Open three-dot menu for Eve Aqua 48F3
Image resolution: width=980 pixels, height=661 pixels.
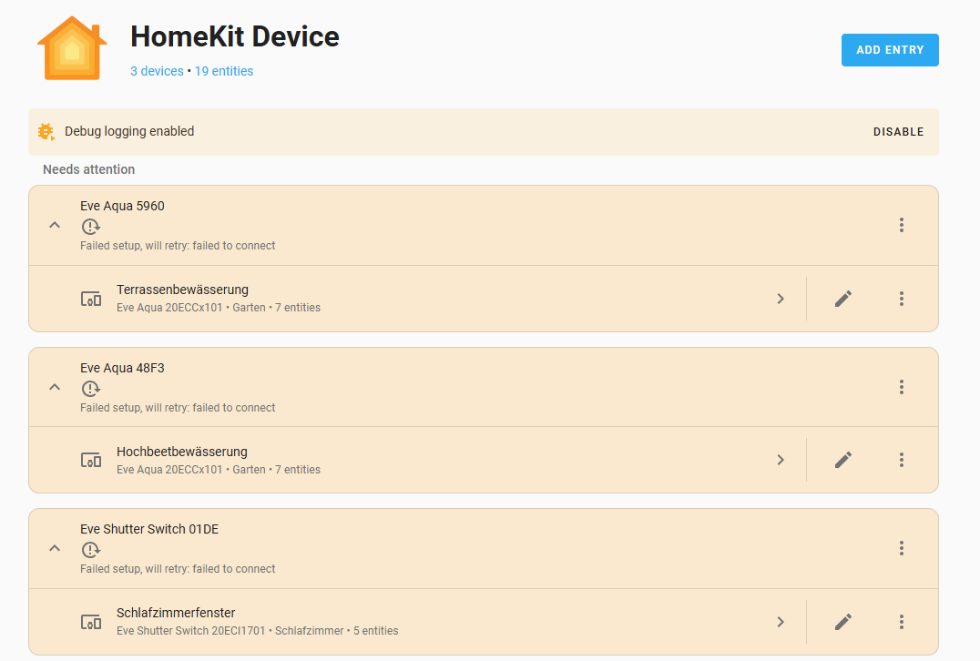902,387
